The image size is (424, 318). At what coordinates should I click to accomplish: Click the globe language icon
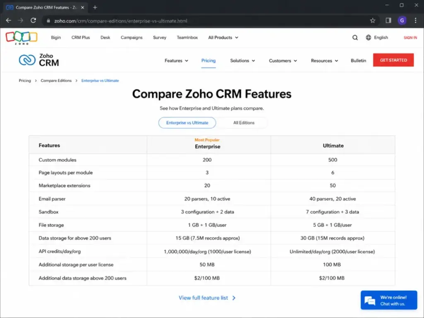pyautogui.click(x=368, y=38)
